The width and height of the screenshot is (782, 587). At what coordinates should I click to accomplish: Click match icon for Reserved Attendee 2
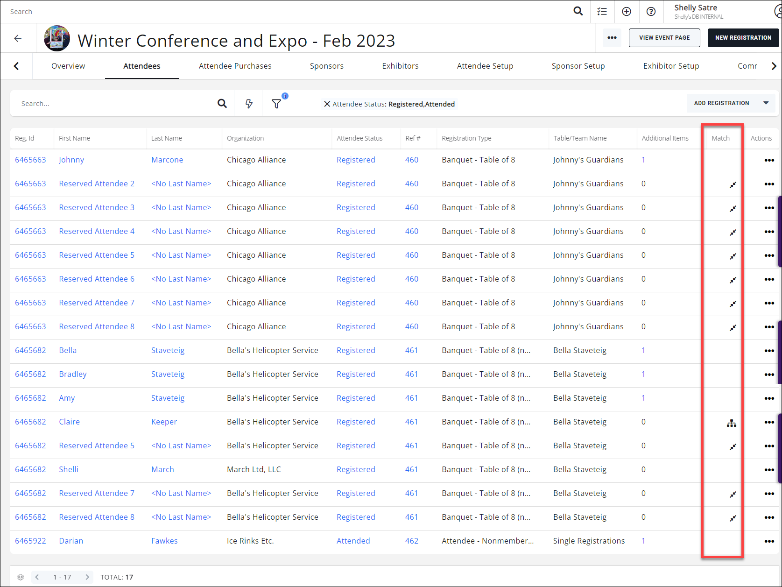[x=733, y=184]
